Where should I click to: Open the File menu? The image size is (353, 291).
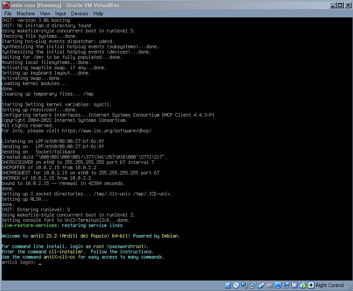coord(8,14)
